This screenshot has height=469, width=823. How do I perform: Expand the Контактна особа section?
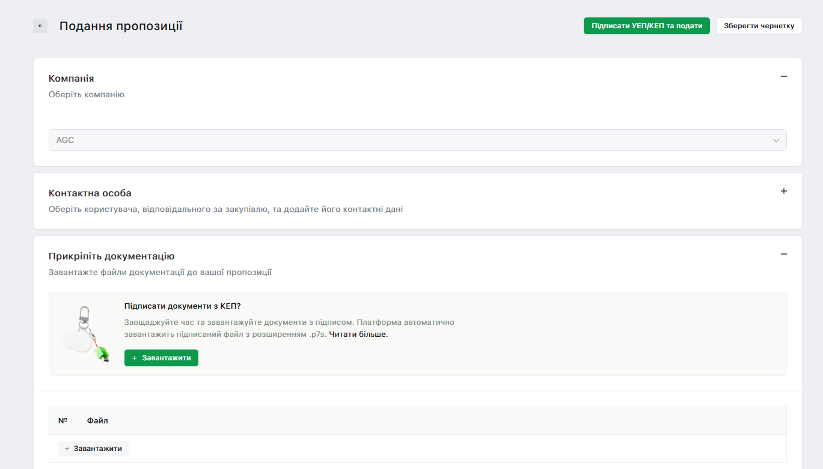[x=783, y=191]
